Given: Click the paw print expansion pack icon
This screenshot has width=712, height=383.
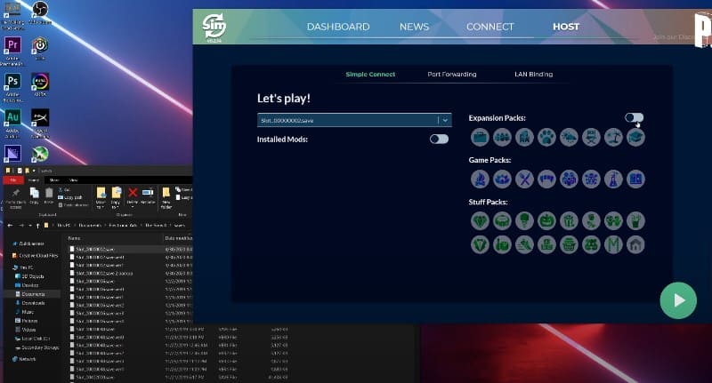Looking at the screenshot, I should click(x=547, y=138).
